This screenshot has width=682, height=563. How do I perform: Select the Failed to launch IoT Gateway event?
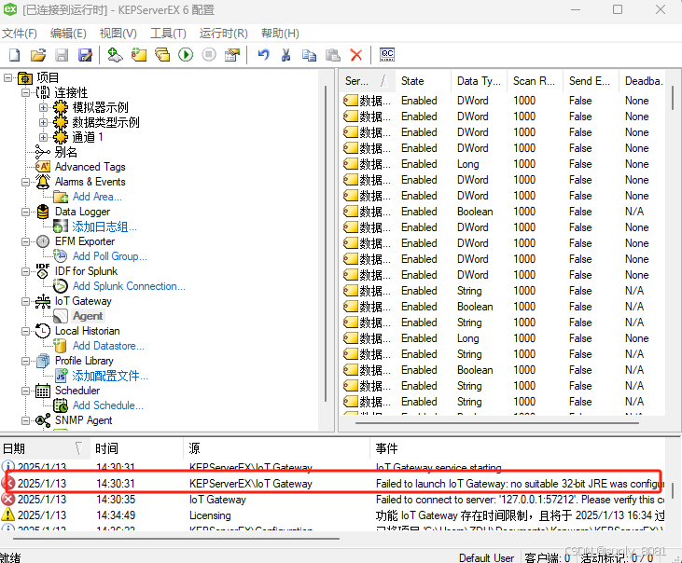332,484
